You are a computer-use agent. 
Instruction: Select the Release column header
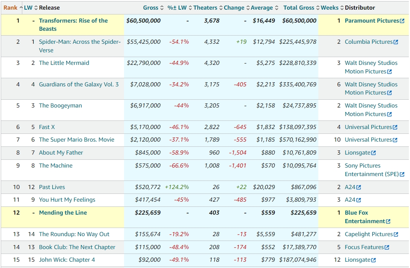pos(49,8)
